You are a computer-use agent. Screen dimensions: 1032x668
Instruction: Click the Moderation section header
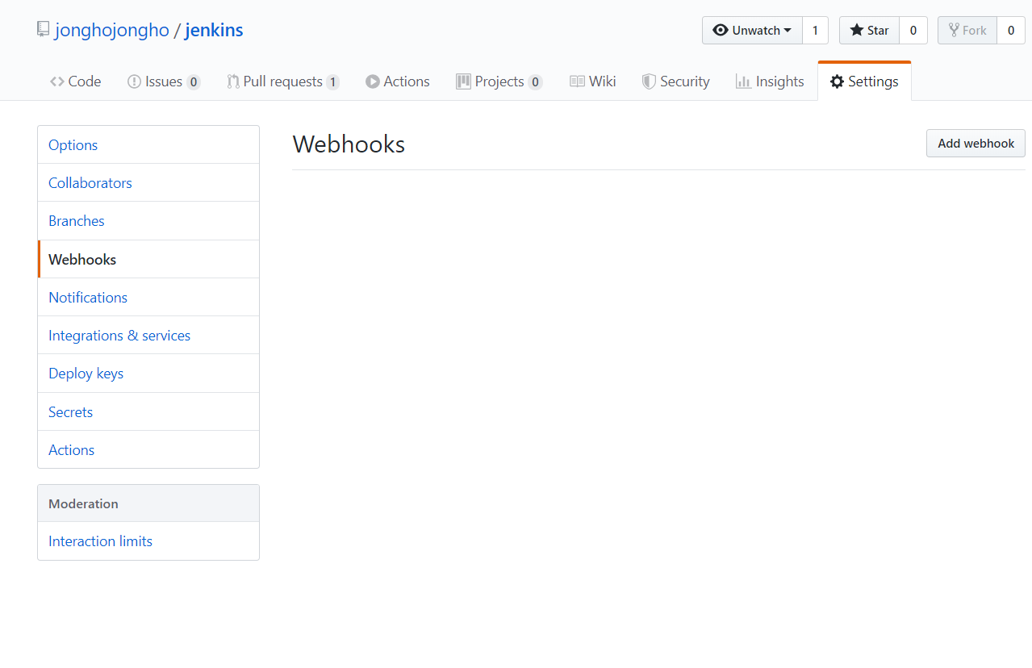[148, 503]
